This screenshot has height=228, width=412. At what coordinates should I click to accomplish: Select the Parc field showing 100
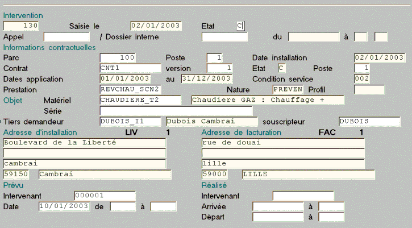(x=118, y=58)
